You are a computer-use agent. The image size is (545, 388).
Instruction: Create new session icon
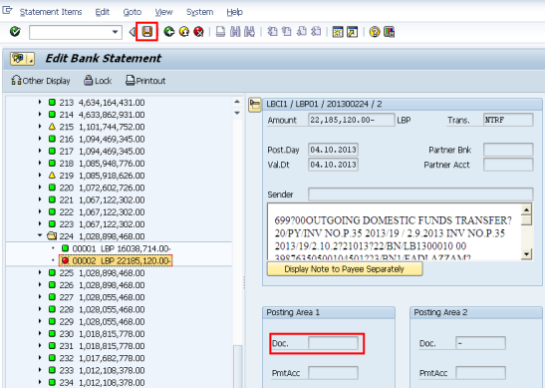pos(338,32)
